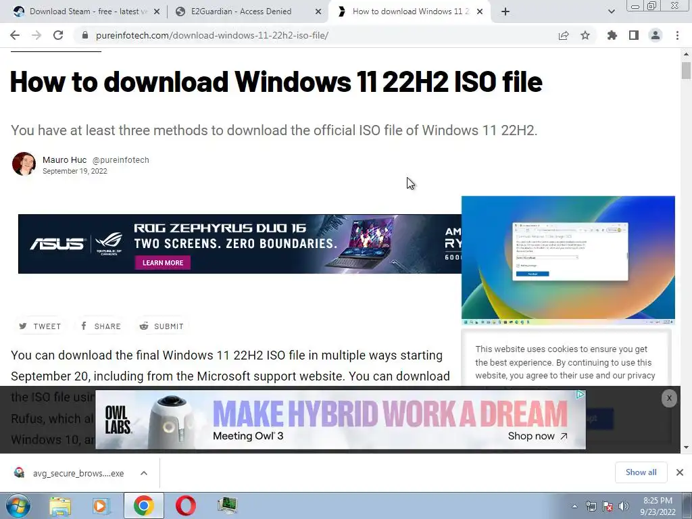
Task: Submit article to Reddit button
Action: tap(162, 326)
